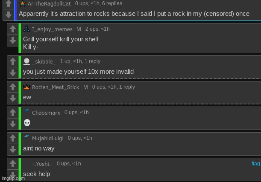
Task: Downvote MujahidLuigi's comment
Action: [13, 149]
